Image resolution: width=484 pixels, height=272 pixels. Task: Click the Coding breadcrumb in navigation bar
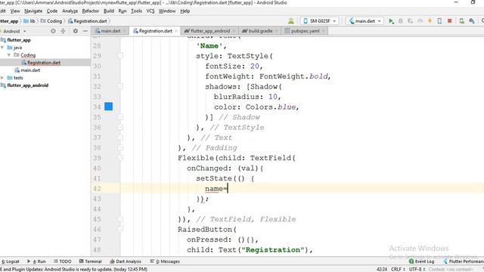pyautogui.click(x=51, y=21)
